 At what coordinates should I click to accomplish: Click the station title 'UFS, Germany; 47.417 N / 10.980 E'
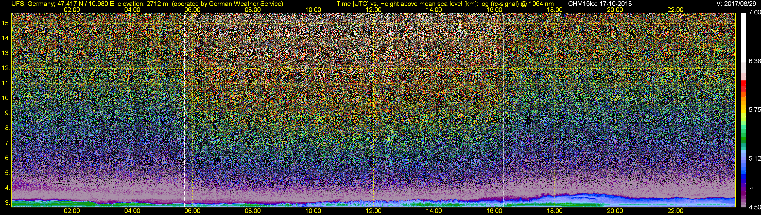pyautogui.click(x=63, y=4)
